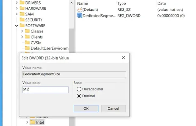Collapse the SOFTWARE key
Image resolution: width=196 pixels, height=126 pixels.
tap(17, 26)
